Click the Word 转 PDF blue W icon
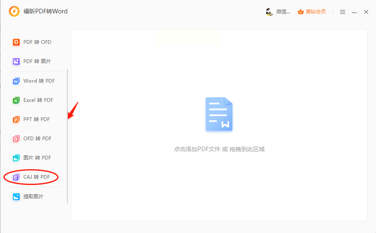This screenshot has height=233, width=376. [16, 81]
